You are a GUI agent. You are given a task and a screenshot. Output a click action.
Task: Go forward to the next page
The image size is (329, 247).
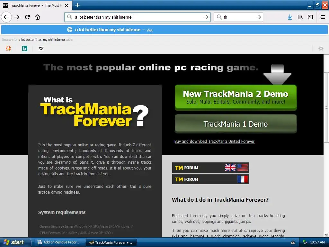pos(17,17)
